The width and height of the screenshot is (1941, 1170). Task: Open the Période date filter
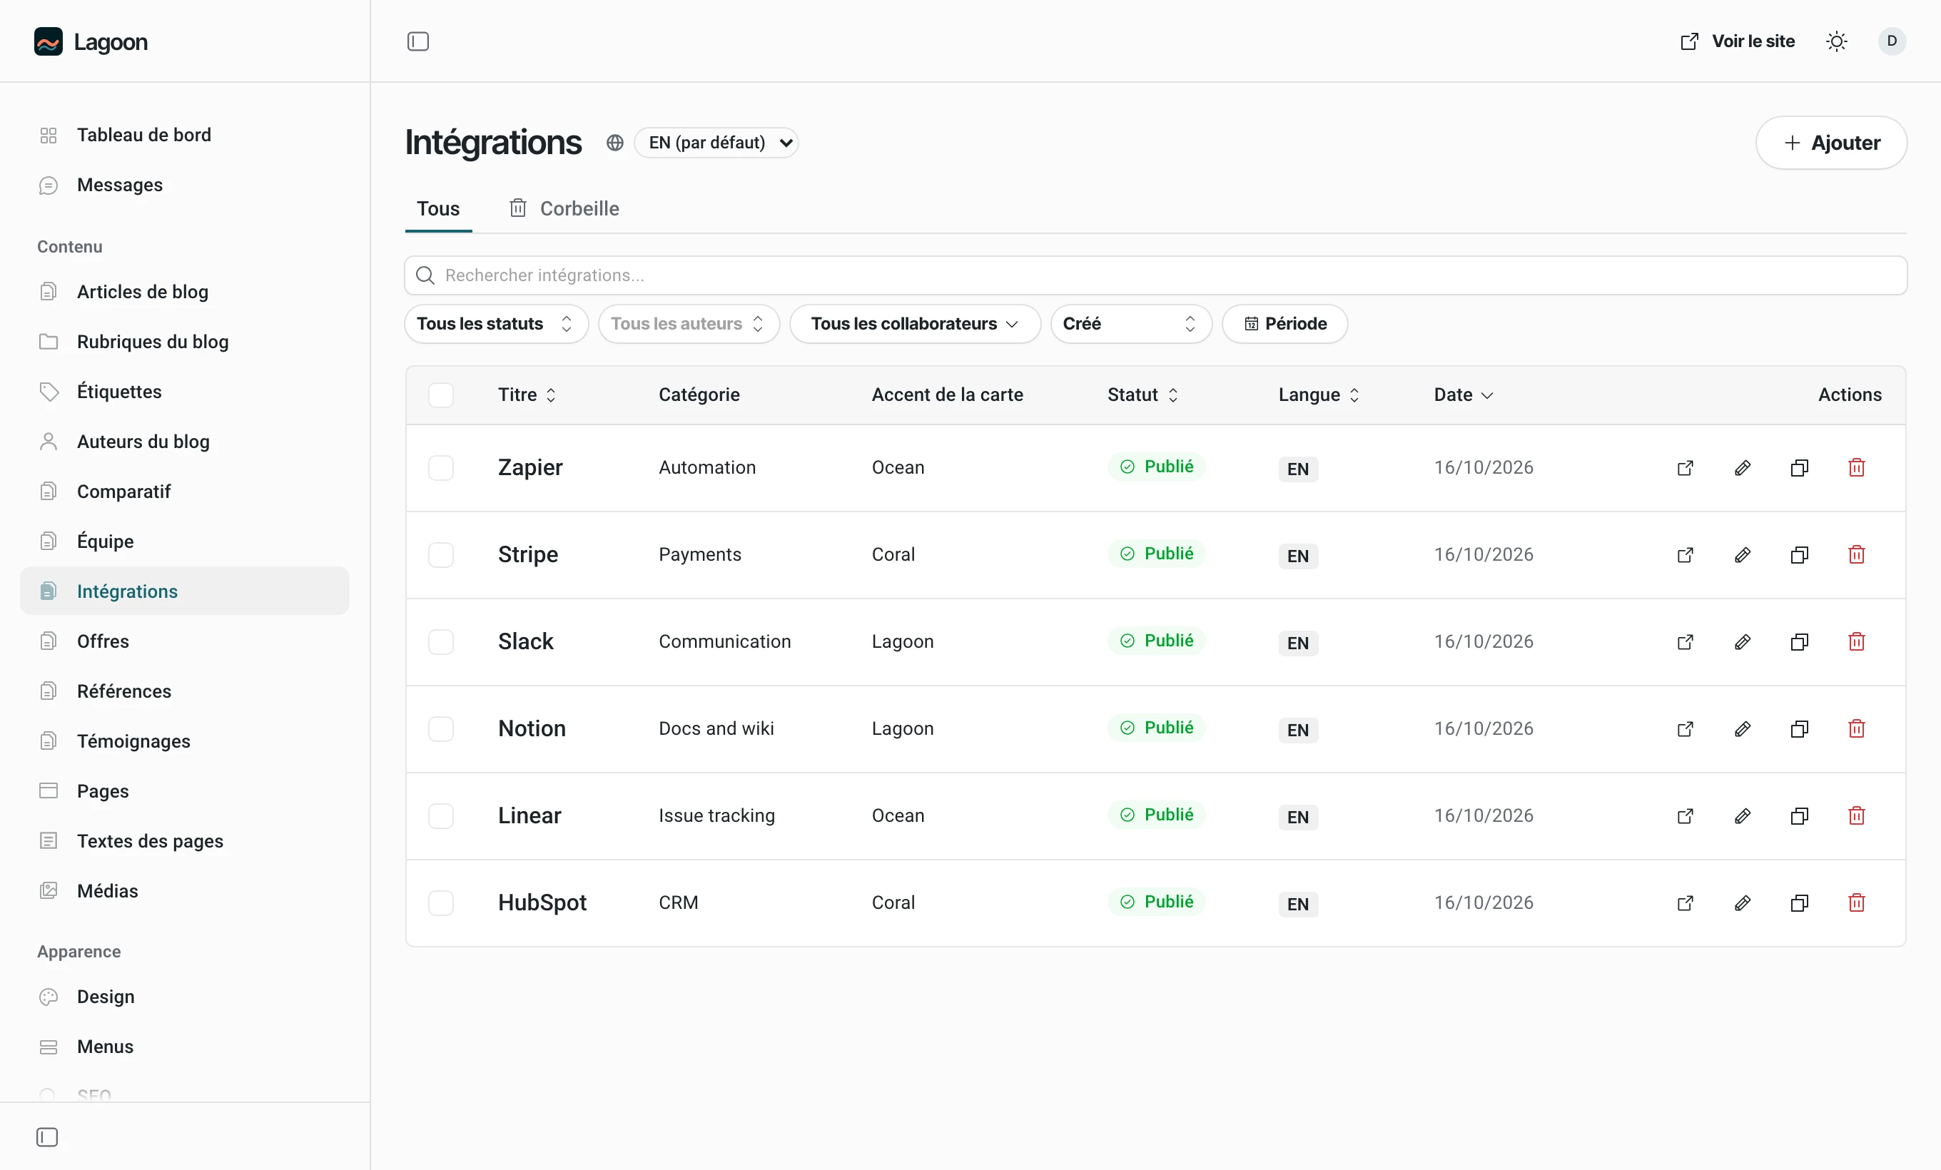(x=1284, y=324)
